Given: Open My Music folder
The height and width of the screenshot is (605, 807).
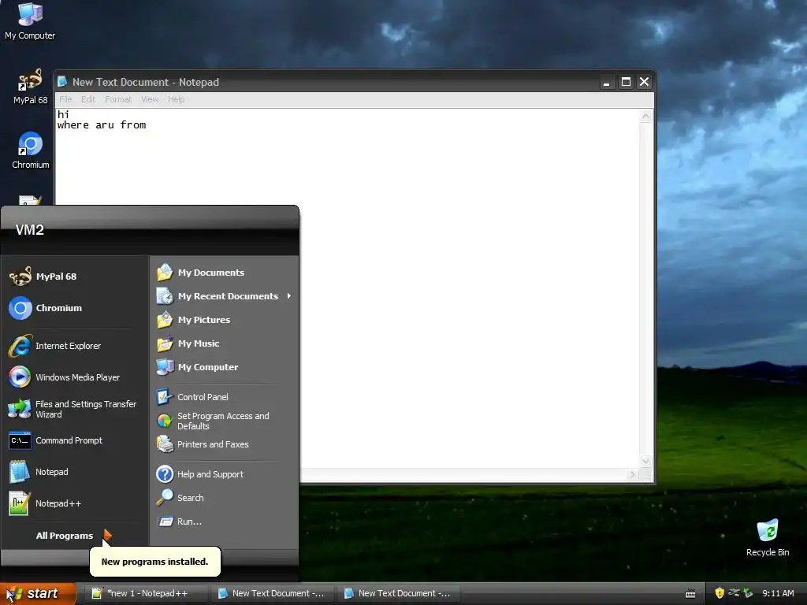Looking at the screenshot, I should pyautogui.click(x=224, y=343).
